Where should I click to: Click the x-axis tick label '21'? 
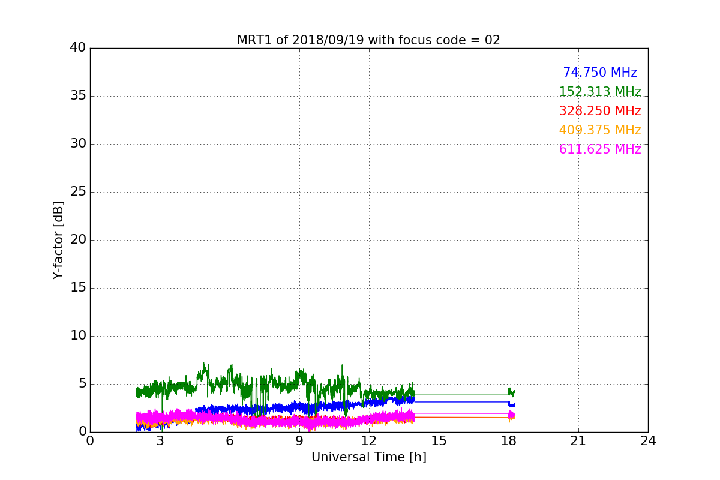578,441
